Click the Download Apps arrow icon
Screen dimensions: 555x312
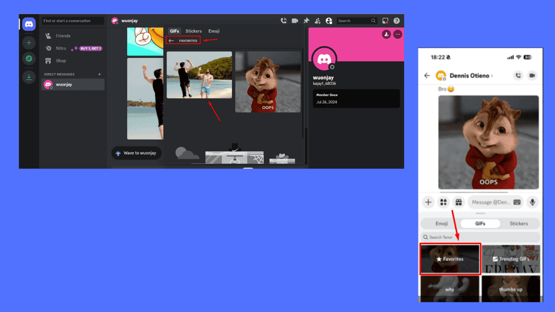(x=29, y=77)
